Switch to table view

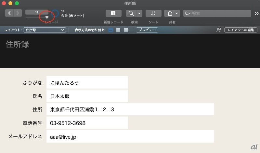coord(126,30)
